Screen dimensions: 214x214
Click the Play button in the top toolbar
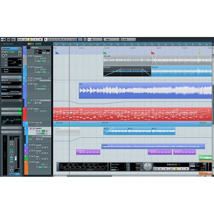coord(35,40)
